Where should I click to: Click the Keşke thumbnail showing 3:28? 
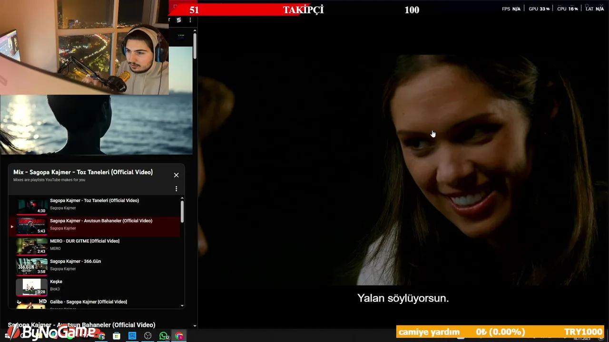pyautogui.click(x=32, y=287)
